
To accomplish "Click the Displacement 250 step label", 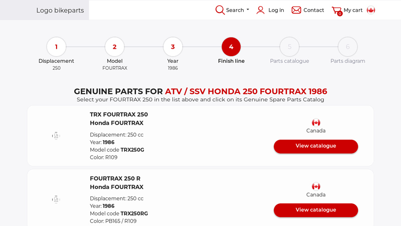I will (56, 64).
